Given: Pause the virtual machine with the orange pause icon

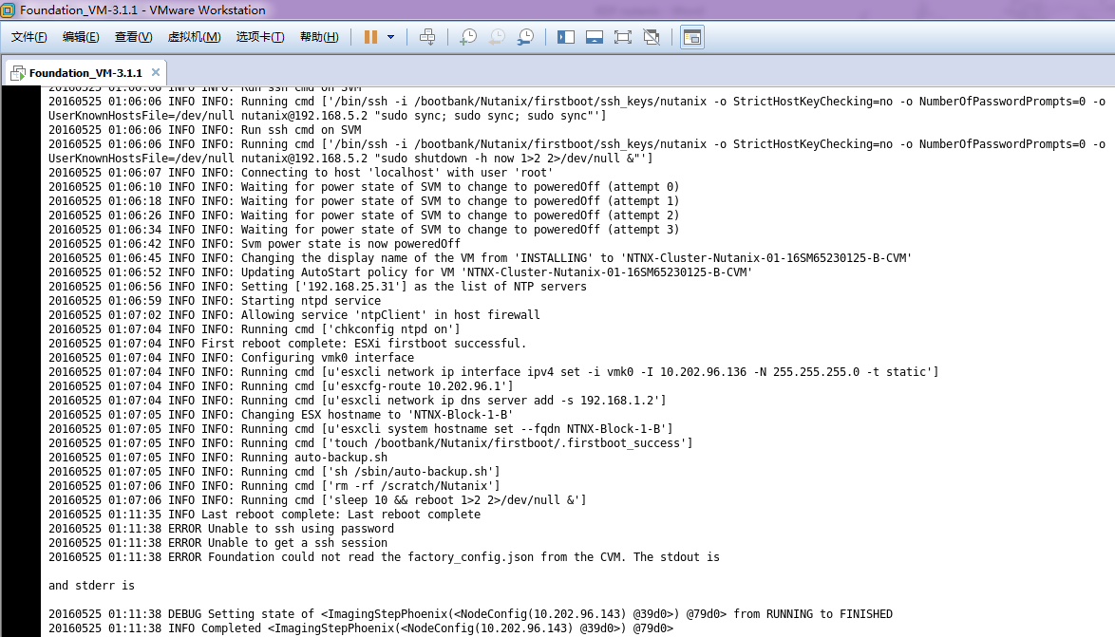Looking at the screenshot, I should point(370,37).
